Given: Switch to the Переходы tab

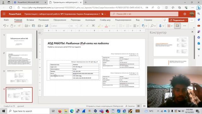Looking at the screenshot, I should [x=76, y=20].
